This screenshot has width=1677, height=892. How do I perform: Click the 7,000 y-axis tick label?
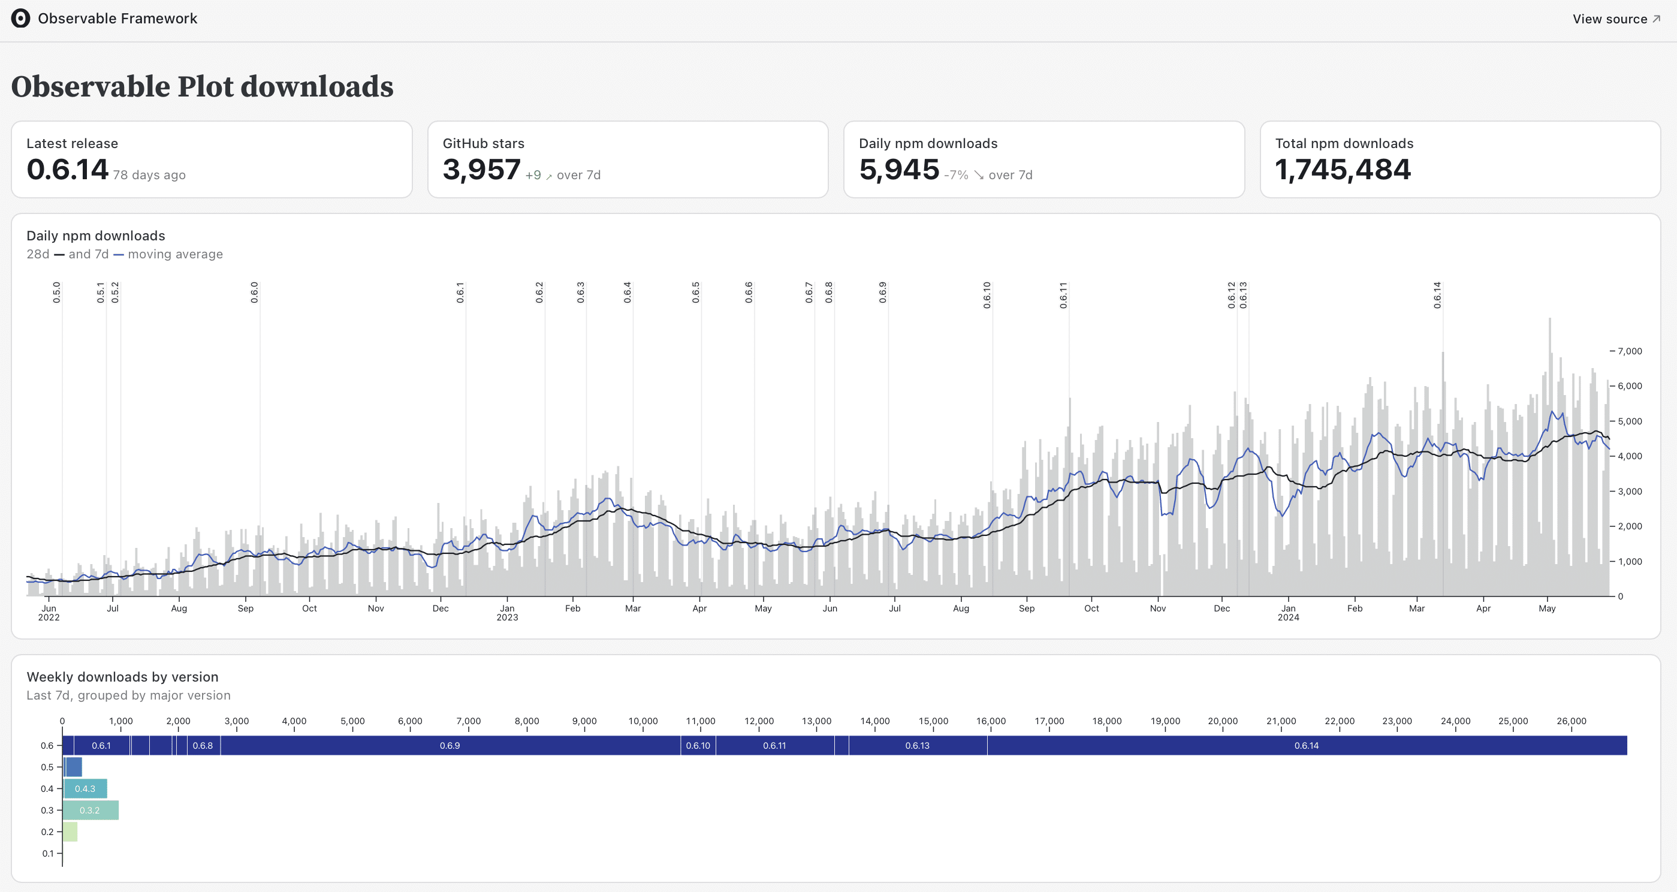click(x=1630, y=351)
